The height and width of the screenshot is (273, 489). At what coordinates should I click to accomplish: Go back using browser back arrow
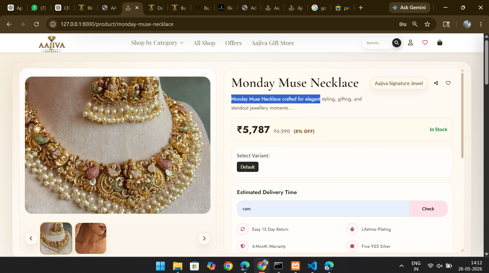9,24
